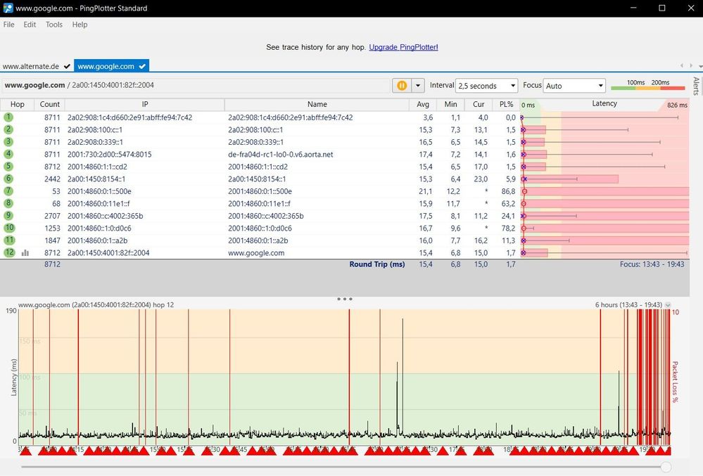
Task: Click the Avg column header
Action: click(423, 104)
